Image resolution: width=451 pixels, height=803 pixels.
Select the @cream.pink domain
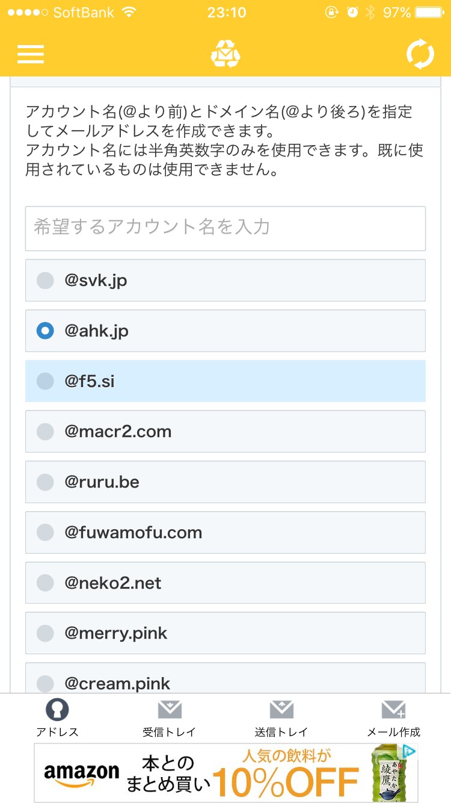(x=45, y=683)
